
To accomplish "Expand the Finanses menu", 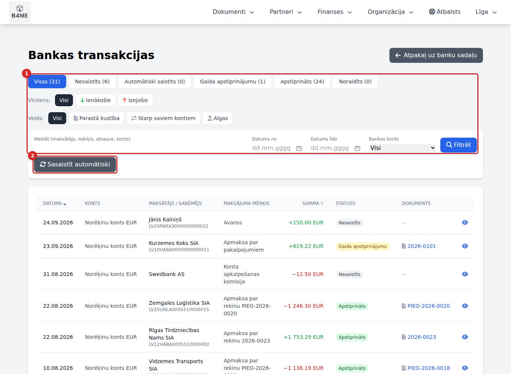I will click(335, 12).
